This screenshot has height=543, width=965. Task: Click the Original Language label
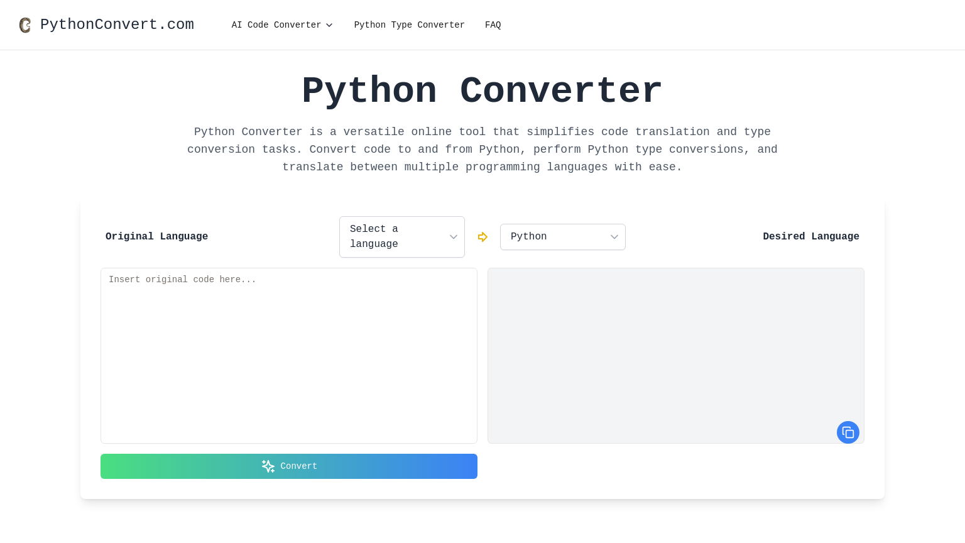point(156,237)
